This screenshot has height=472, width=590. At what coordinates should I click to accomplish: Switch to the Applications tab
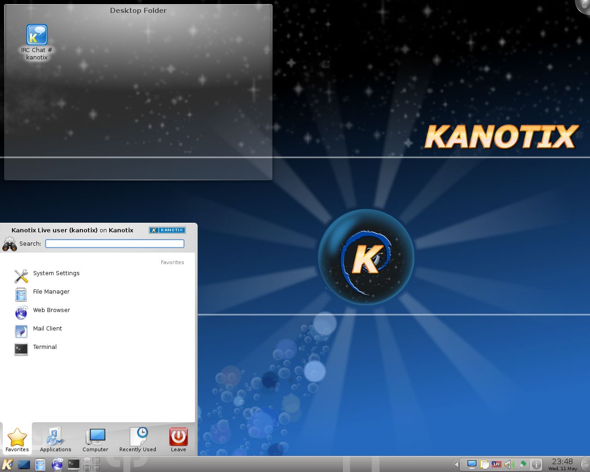pyautogui.click(x=55, y=440)
